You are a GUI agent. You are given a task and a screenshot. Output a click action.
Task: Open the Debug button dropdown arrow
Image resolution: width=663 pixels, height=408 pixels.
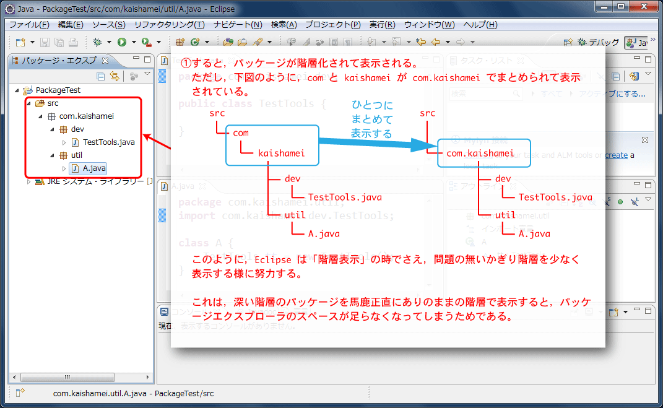[109, 42]
